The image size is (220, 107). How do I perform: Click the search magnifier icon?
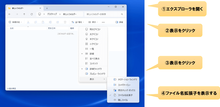point(122,14)
